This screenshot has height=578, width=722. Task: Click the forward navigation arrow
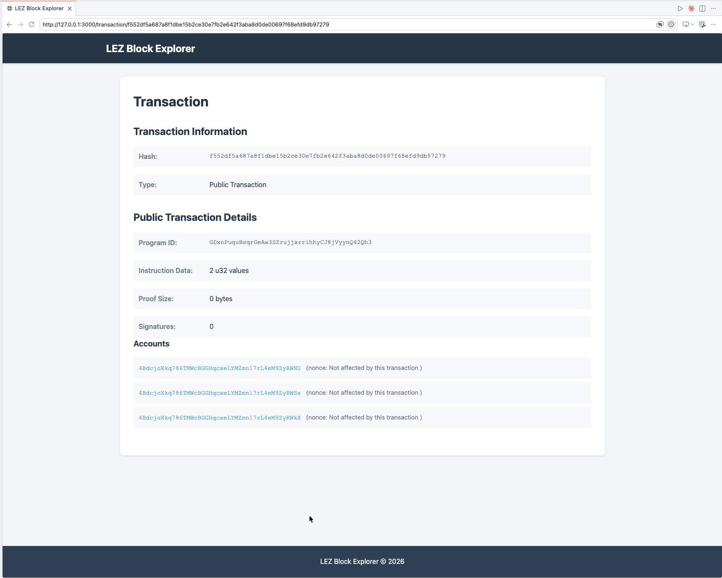[x=20, y=24]
